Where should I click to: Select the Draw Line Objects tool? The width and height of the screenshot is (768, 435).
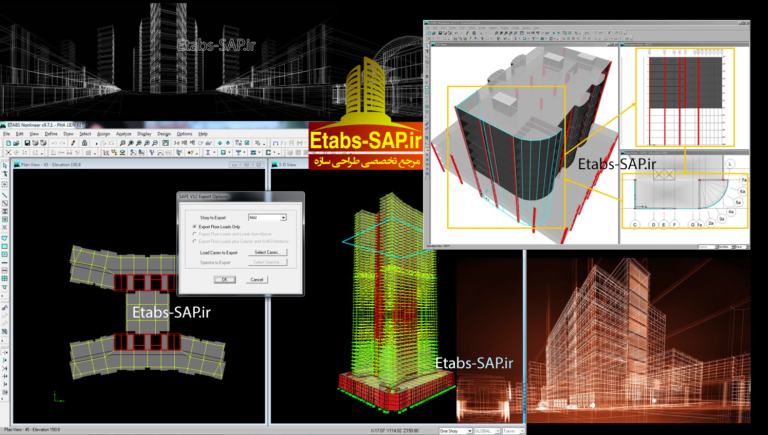pyautogui.click(x=5, y=195)
